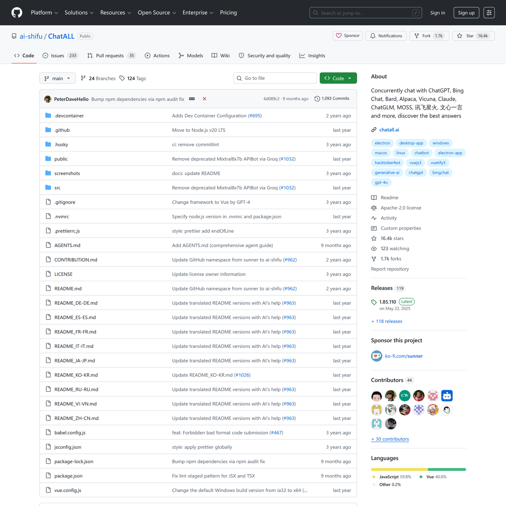Click the Go to file input
Viewport: 506px width, 506px height.
275,78
